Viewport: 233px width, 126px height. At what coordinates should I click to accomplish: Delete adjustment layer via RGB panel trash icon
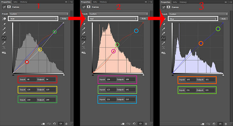click(x=66, y=123)
